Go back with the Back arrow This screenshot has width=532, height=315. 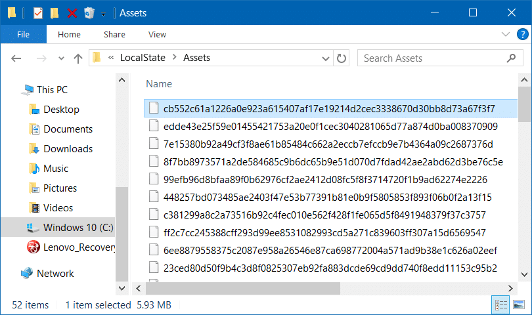(16, 58)
